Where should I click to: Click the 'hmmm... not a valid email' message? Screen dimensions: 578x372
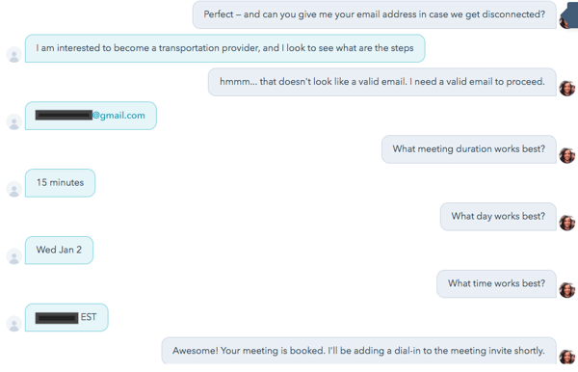coord(381,82)
